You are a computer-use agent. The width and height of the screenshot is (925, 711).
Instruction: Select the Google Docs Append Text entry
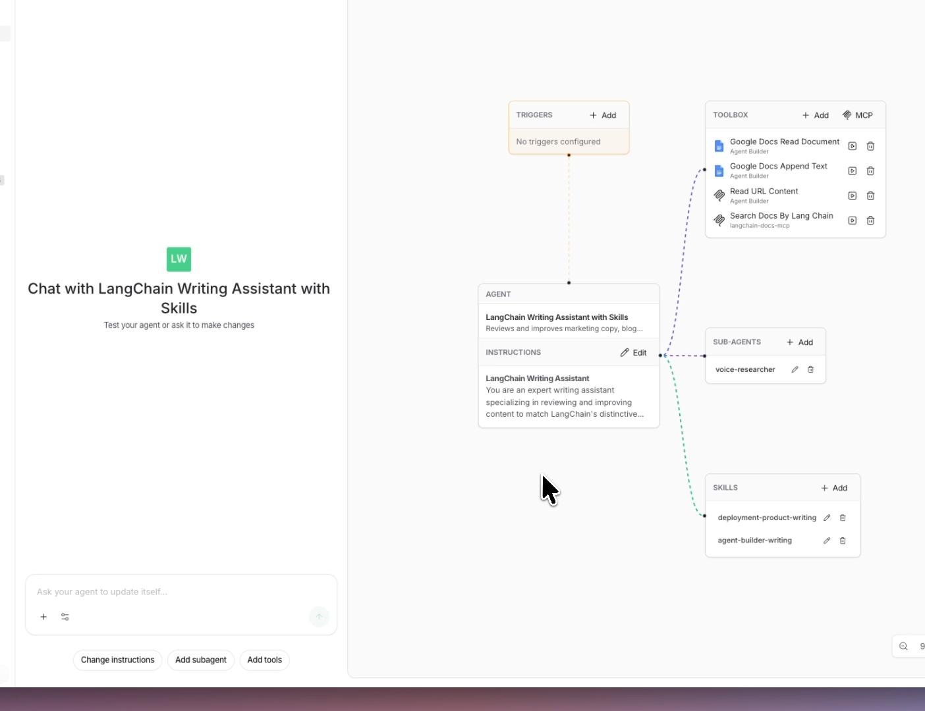coord(779,171)
